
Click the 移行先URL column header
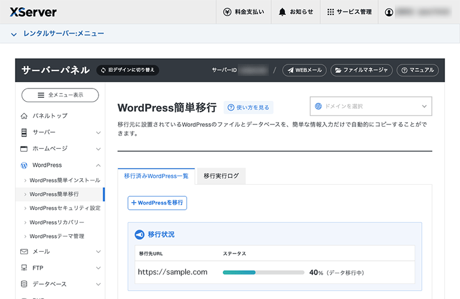coord(151,254)
